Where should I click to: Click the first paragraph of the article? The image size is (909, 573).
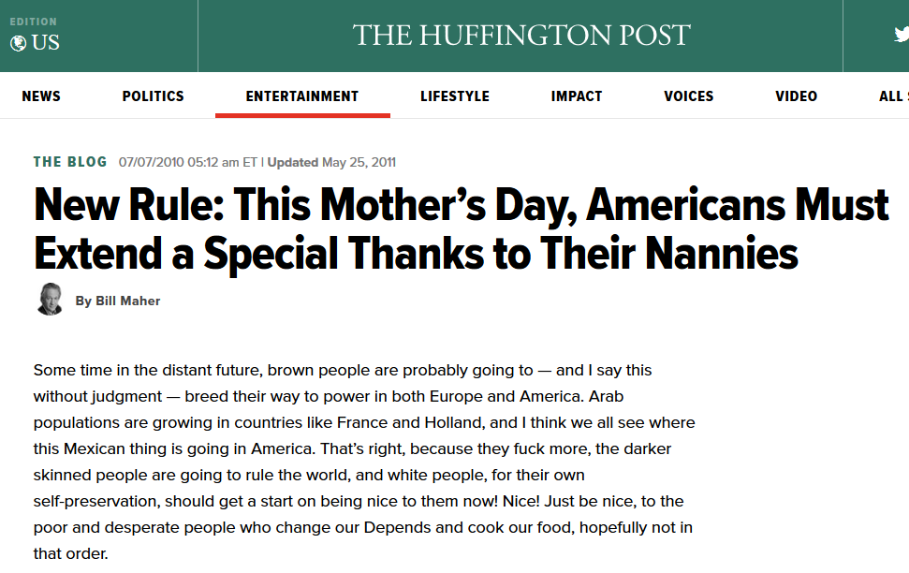(364, 462)
